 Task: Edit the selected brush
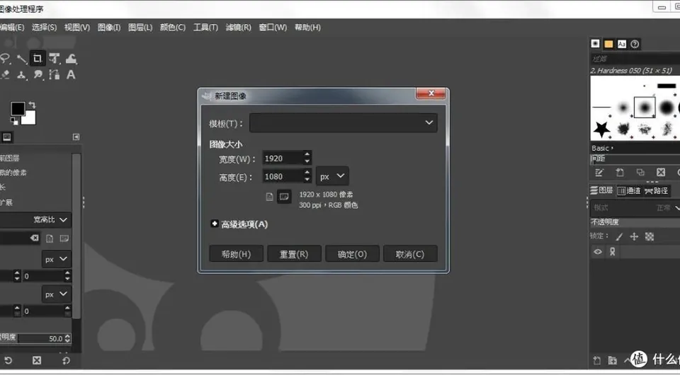599,173
